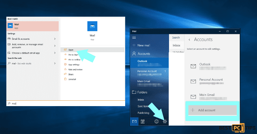Viewport: 257px width, 134px height.
Task: Click the search box containing mai
Action: pos(66,103)
